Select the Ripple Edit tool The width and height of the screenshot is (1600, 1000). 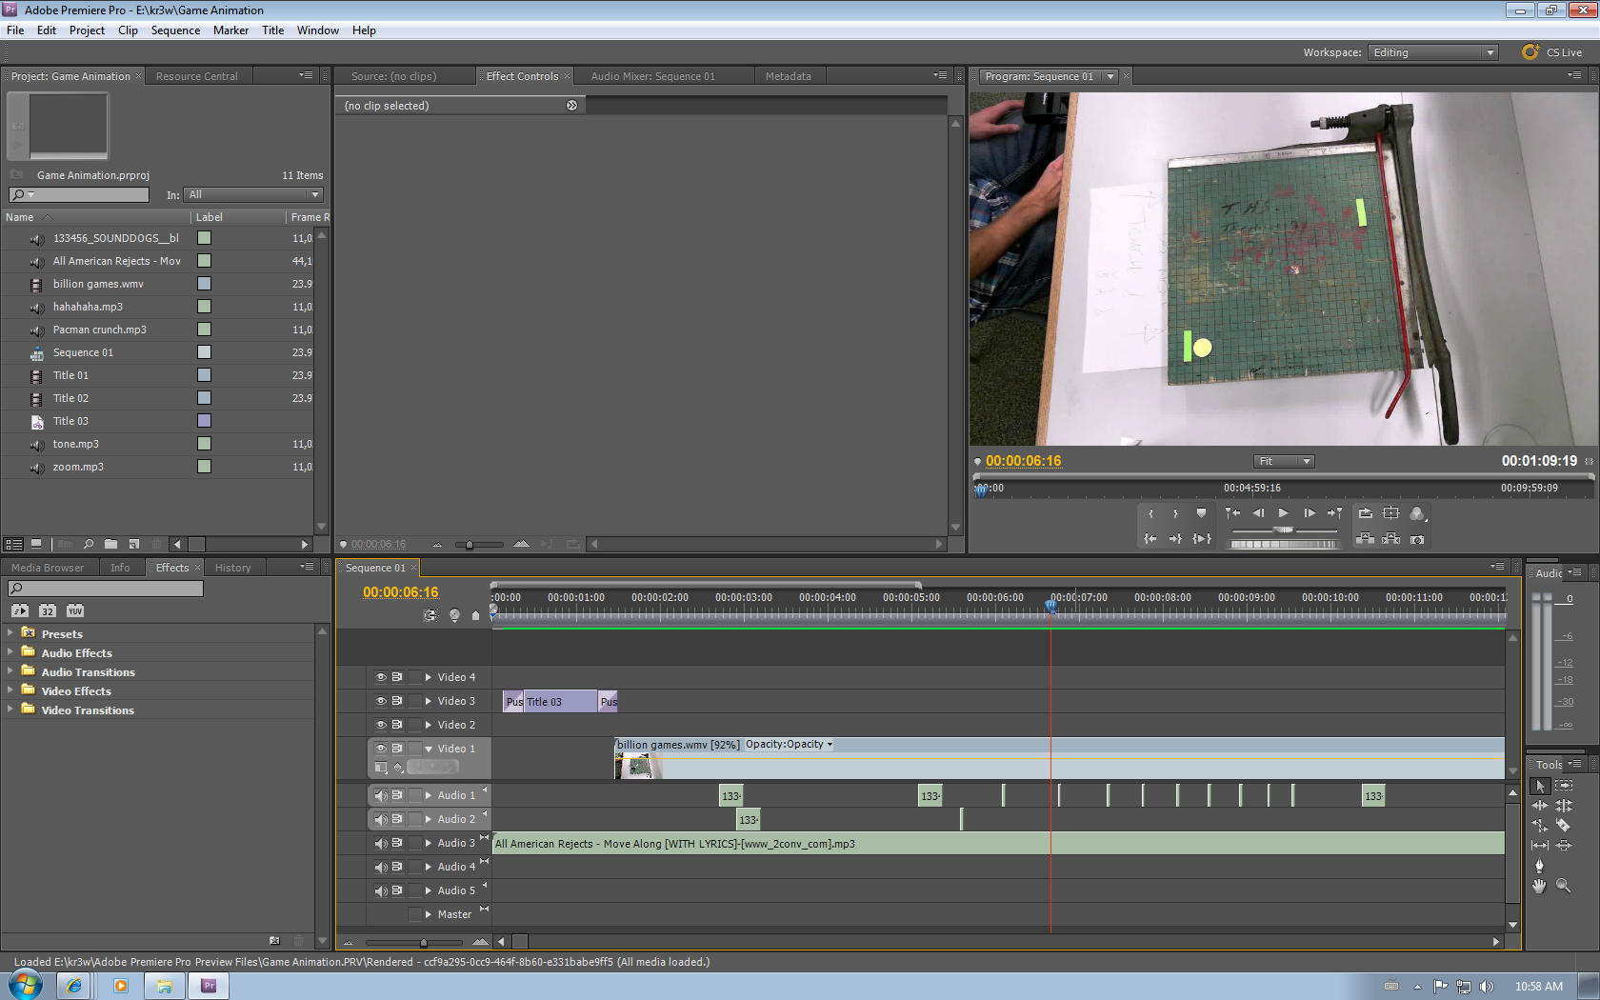pyautogui.click(x=1540, y=806)
